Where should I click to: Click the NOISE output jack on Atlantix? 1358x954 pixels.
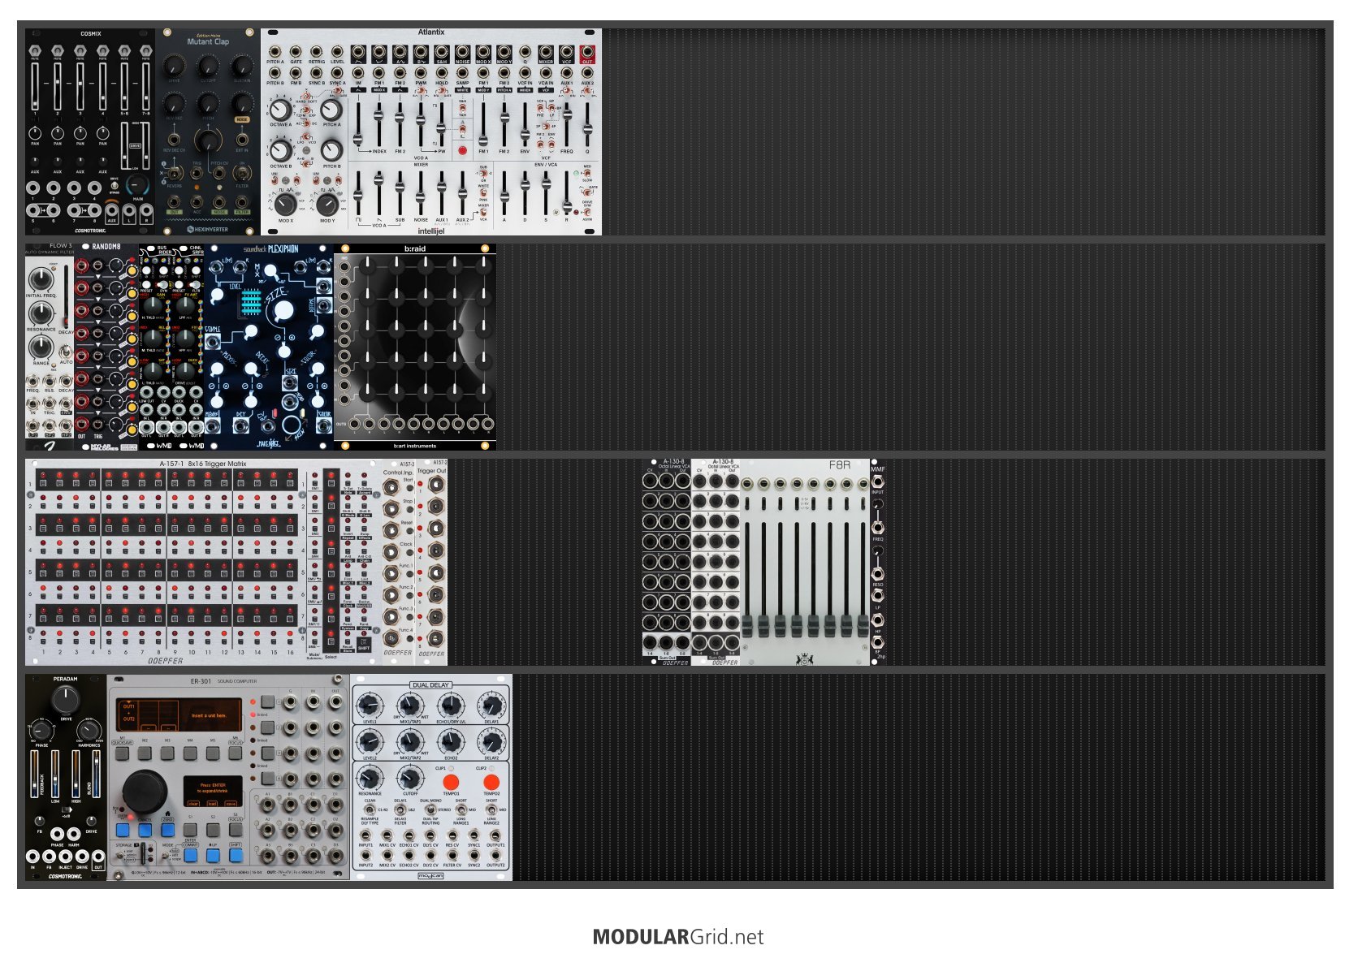(x=462, y=53)
